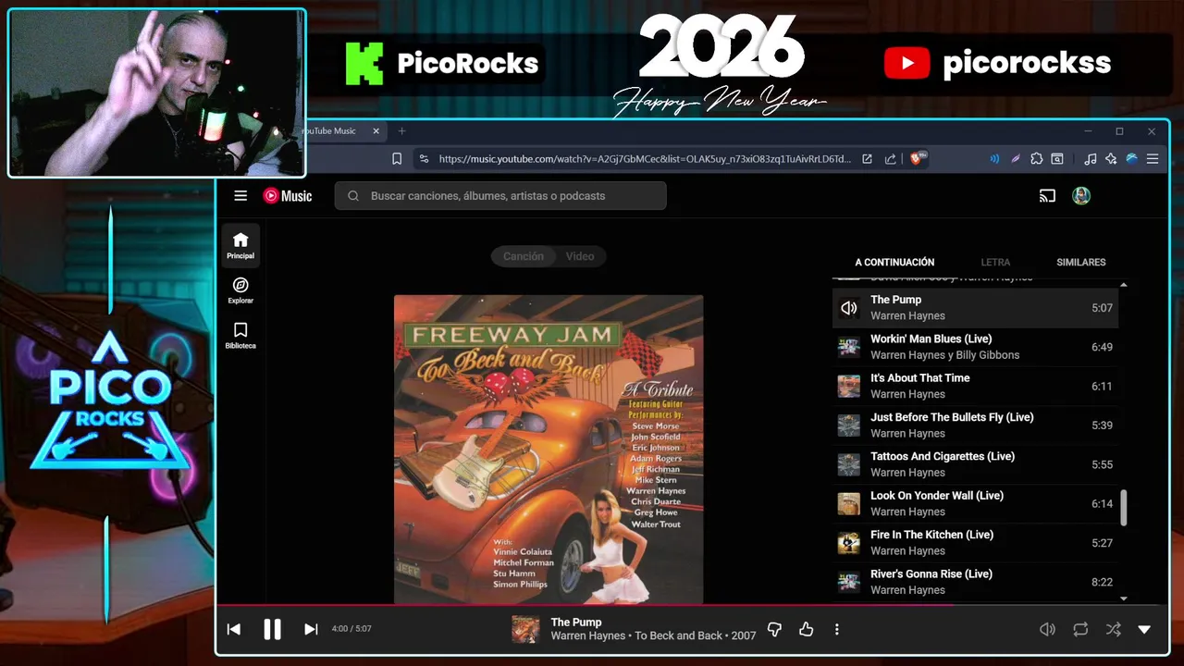
Task: Click the Freeway Jam album cover art
Action: click(x=549, y=450)
